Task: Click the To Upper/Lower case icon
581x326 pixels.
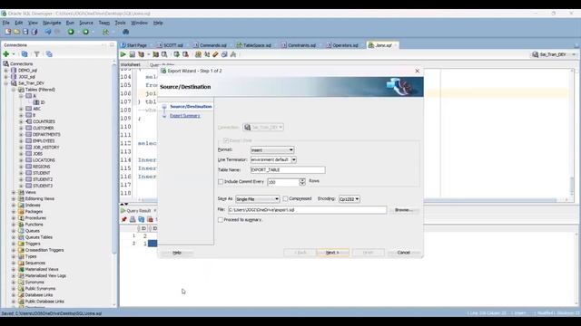Action: pos(207,54)
